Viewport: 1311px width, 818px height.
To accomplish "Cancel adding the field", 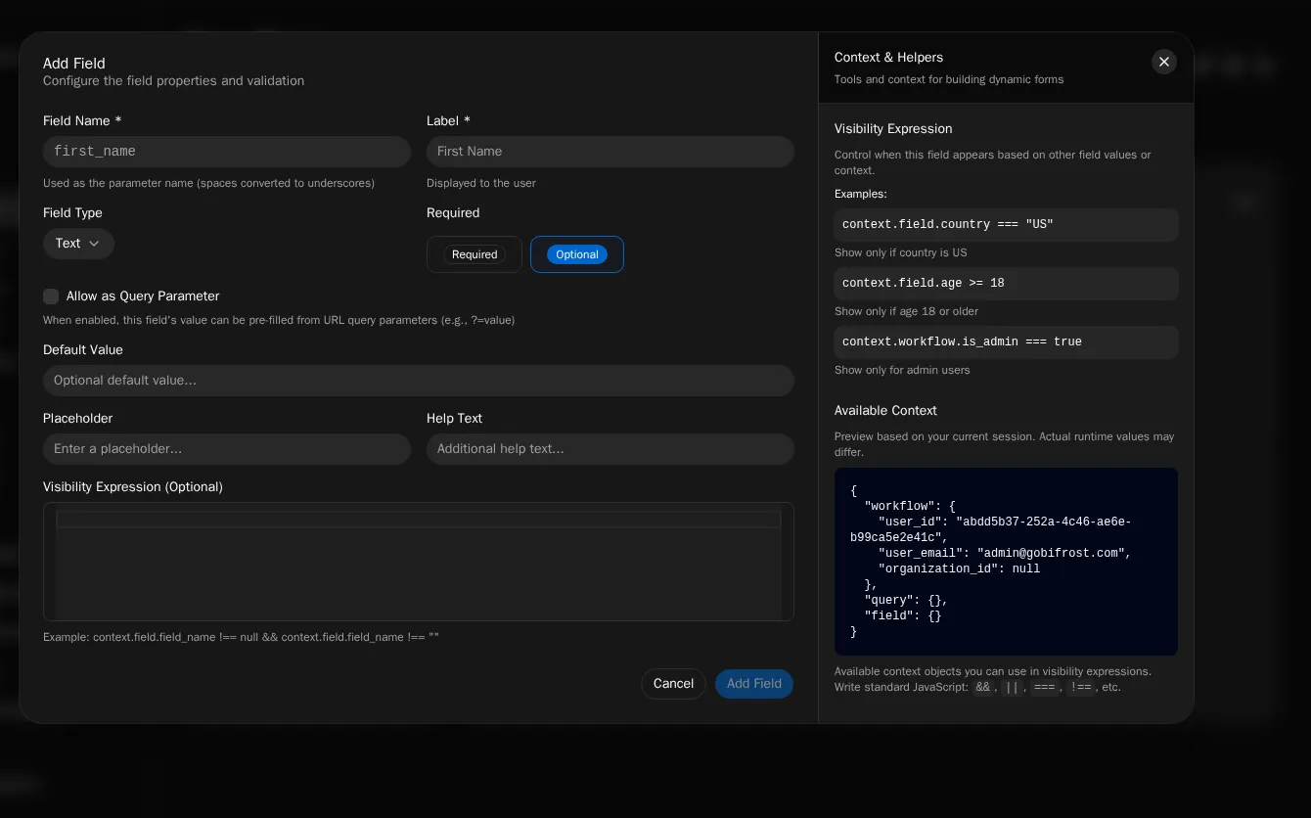I will coord(673,684).
